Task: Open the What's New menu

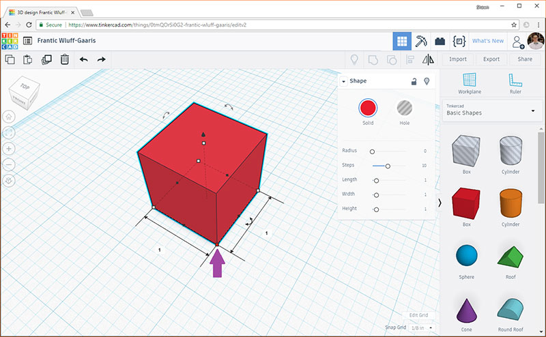Action: (x=488, y=41)
